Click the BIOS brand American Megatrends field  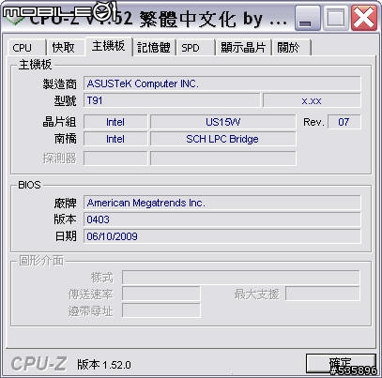coord(222,203)
